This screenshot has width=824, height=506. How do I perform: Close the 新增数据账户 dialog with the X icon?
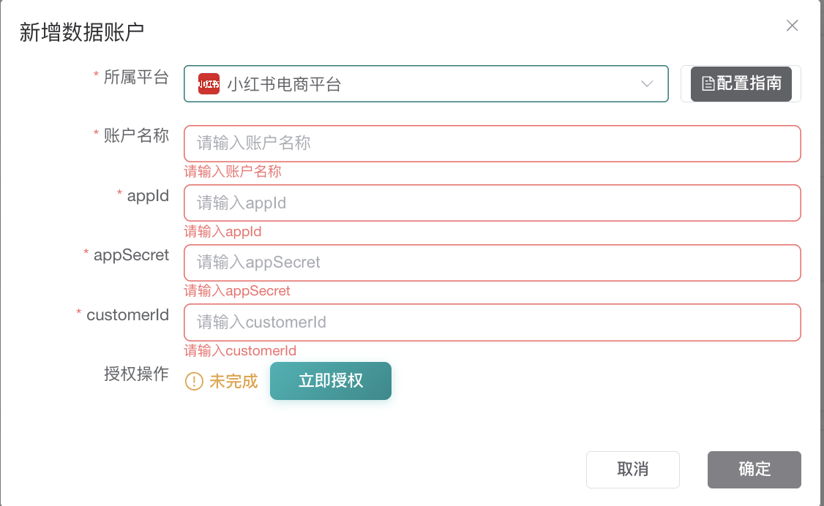792,26
